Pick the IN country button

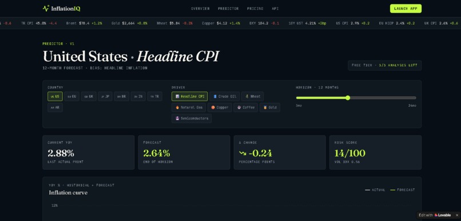tap(138, 97)
